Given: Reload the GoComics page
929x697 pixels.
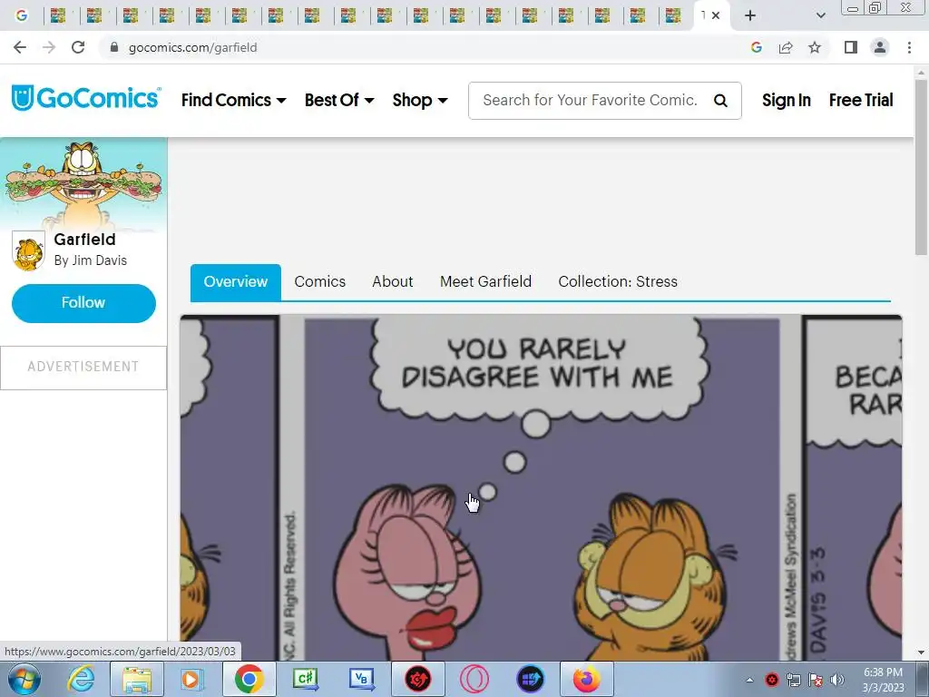Looking at the screenshot, I should coord(78,47).
